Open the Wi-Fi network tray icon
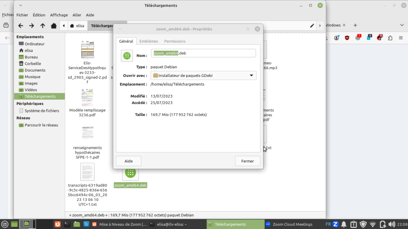 [x=373, y=225]
